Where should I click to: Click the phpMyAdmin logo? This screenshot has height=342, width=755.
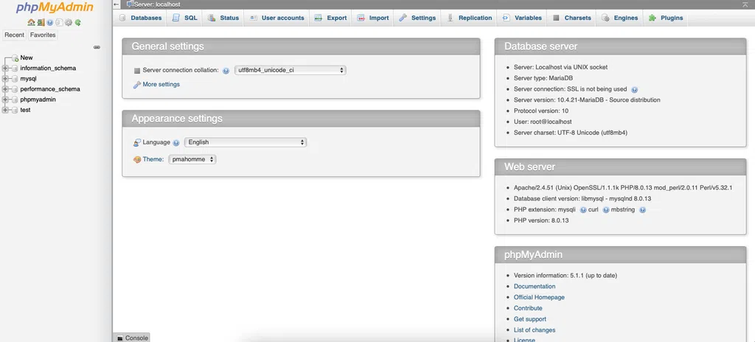point(55,7)
